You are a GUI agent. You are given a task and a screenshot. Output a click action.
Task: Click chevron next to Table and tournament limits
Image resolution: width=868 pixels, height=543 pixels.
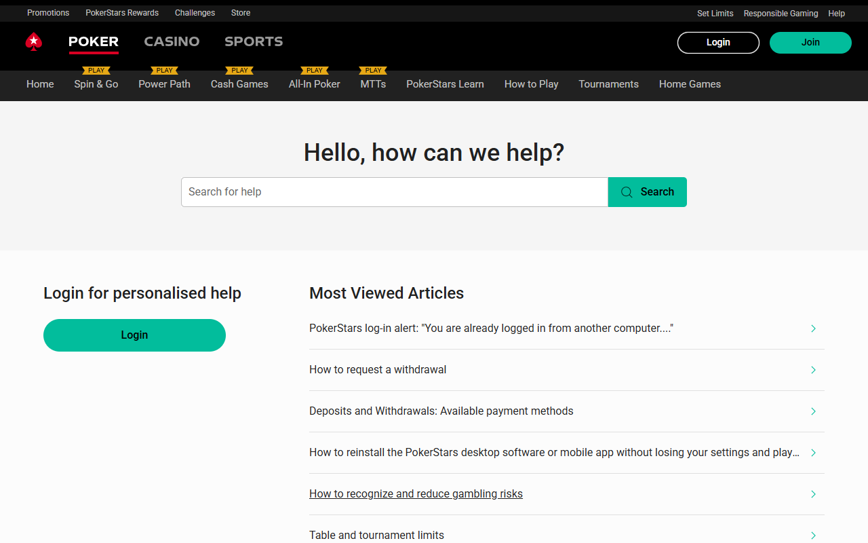tap(813, 536)
